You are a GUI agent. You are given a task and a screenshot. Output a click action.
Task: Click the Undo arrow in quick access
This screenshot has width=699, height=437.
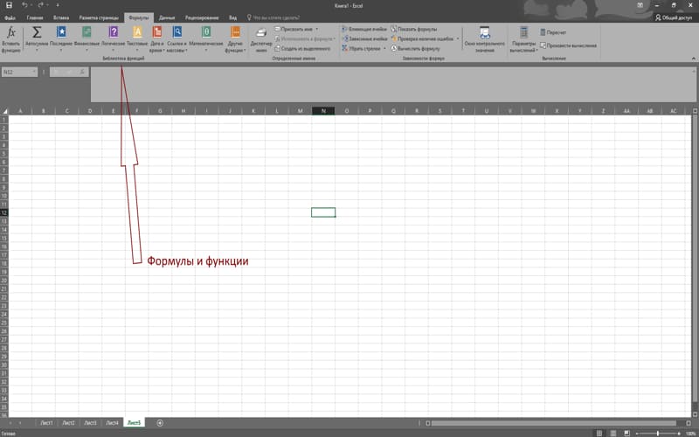24,5
